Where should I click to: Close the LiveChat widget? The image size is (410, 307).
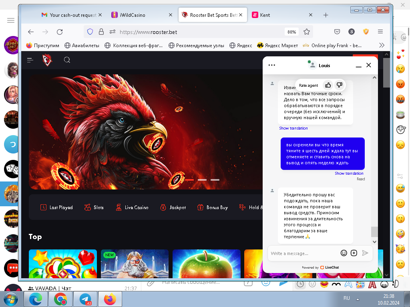(369, 65)
